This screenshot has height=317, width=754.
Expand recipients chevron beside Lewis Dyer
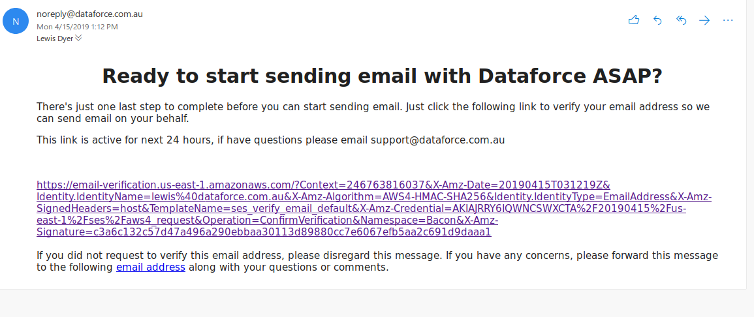click(x=79, y=38)
